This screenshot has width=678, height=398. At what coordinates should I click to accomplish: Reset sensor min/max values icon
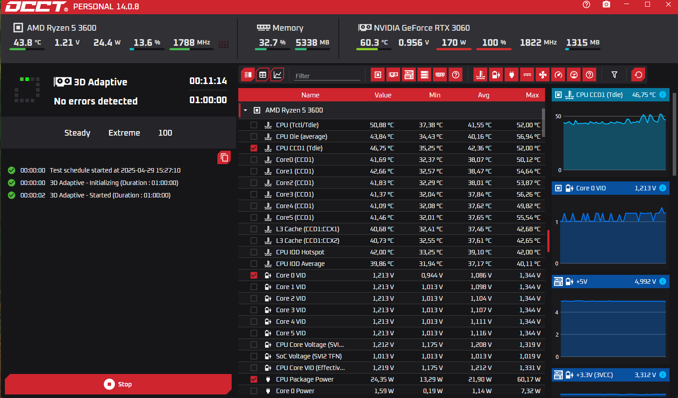638,75
